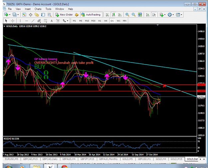Open the Help menu
This screenshot has width=208, height=168.
click(x=71, y=9)
